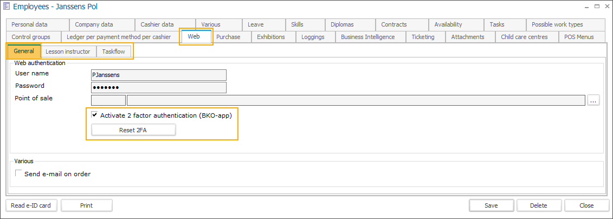Switch to the Personal data tab
This screenshot has height=219, width=613.
[30, 24]
